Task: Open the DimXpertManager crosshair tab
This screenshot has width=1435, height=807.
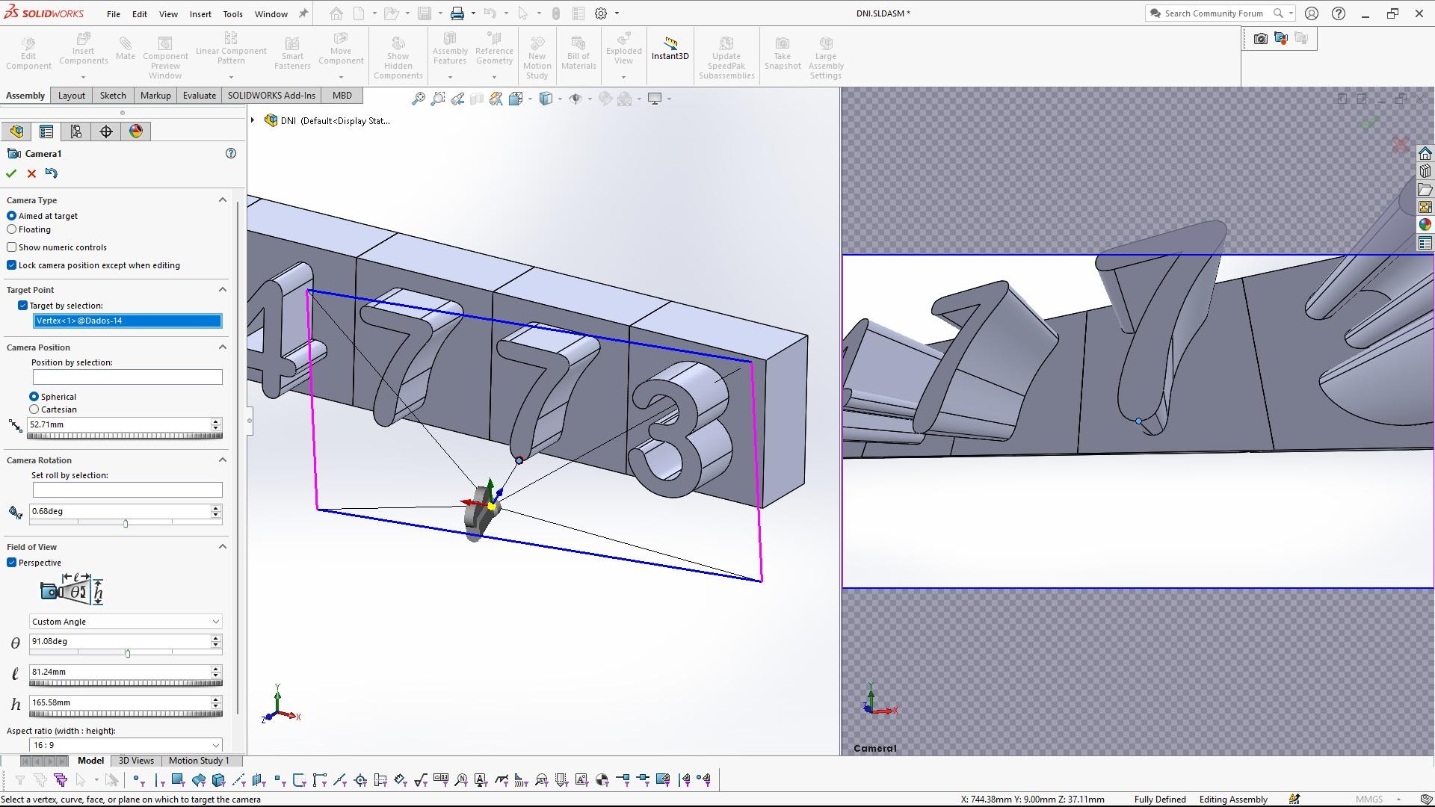Action: point(106,132)
